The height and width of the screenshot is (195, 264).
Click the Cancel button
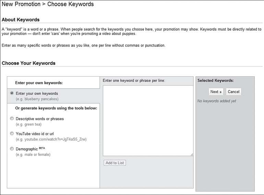point(233,92)
